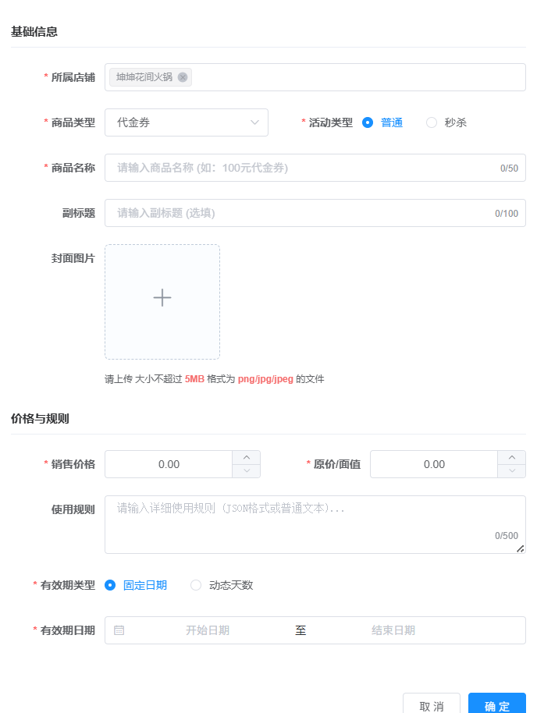Increase 销售价格 with the up arrow
The height and width of the screenshot is (713, 537).
(x=246, y=457)
